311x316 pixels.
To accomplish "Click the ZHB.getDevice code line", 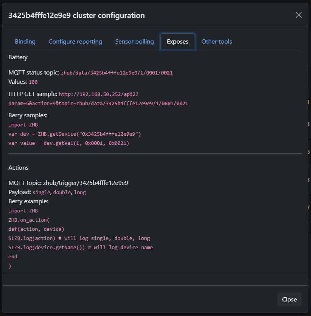I will [75, 134].
